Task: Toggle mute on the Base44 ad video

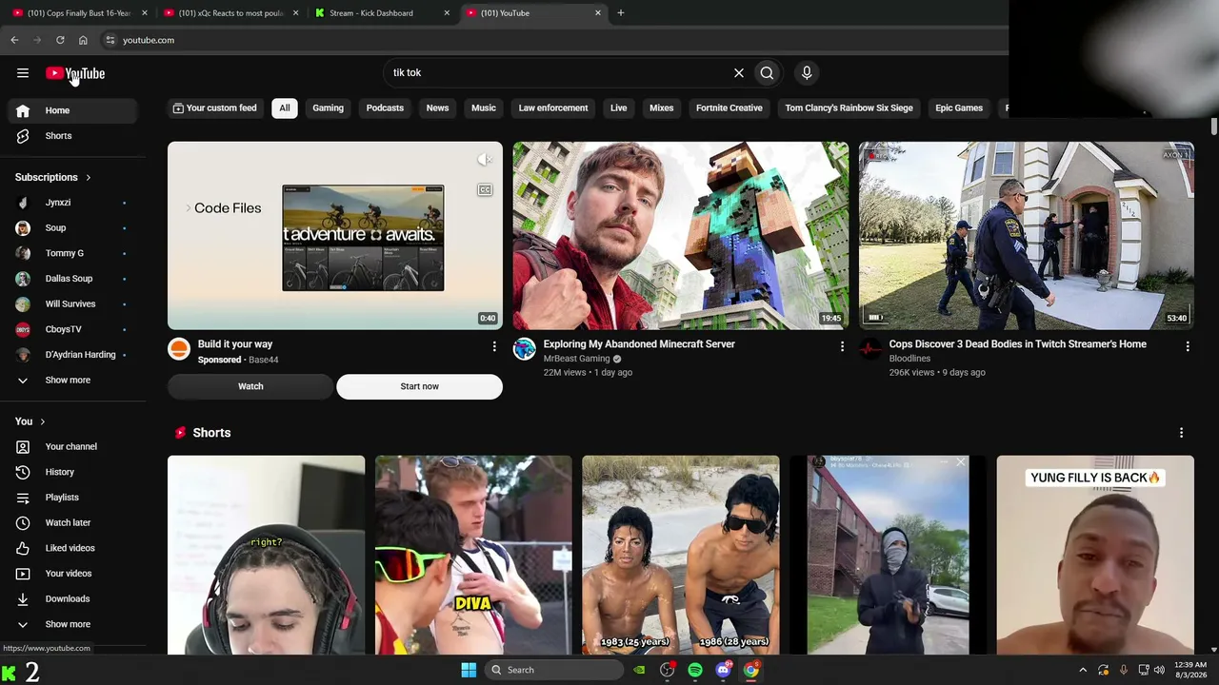Action: [x=485, y=160]
